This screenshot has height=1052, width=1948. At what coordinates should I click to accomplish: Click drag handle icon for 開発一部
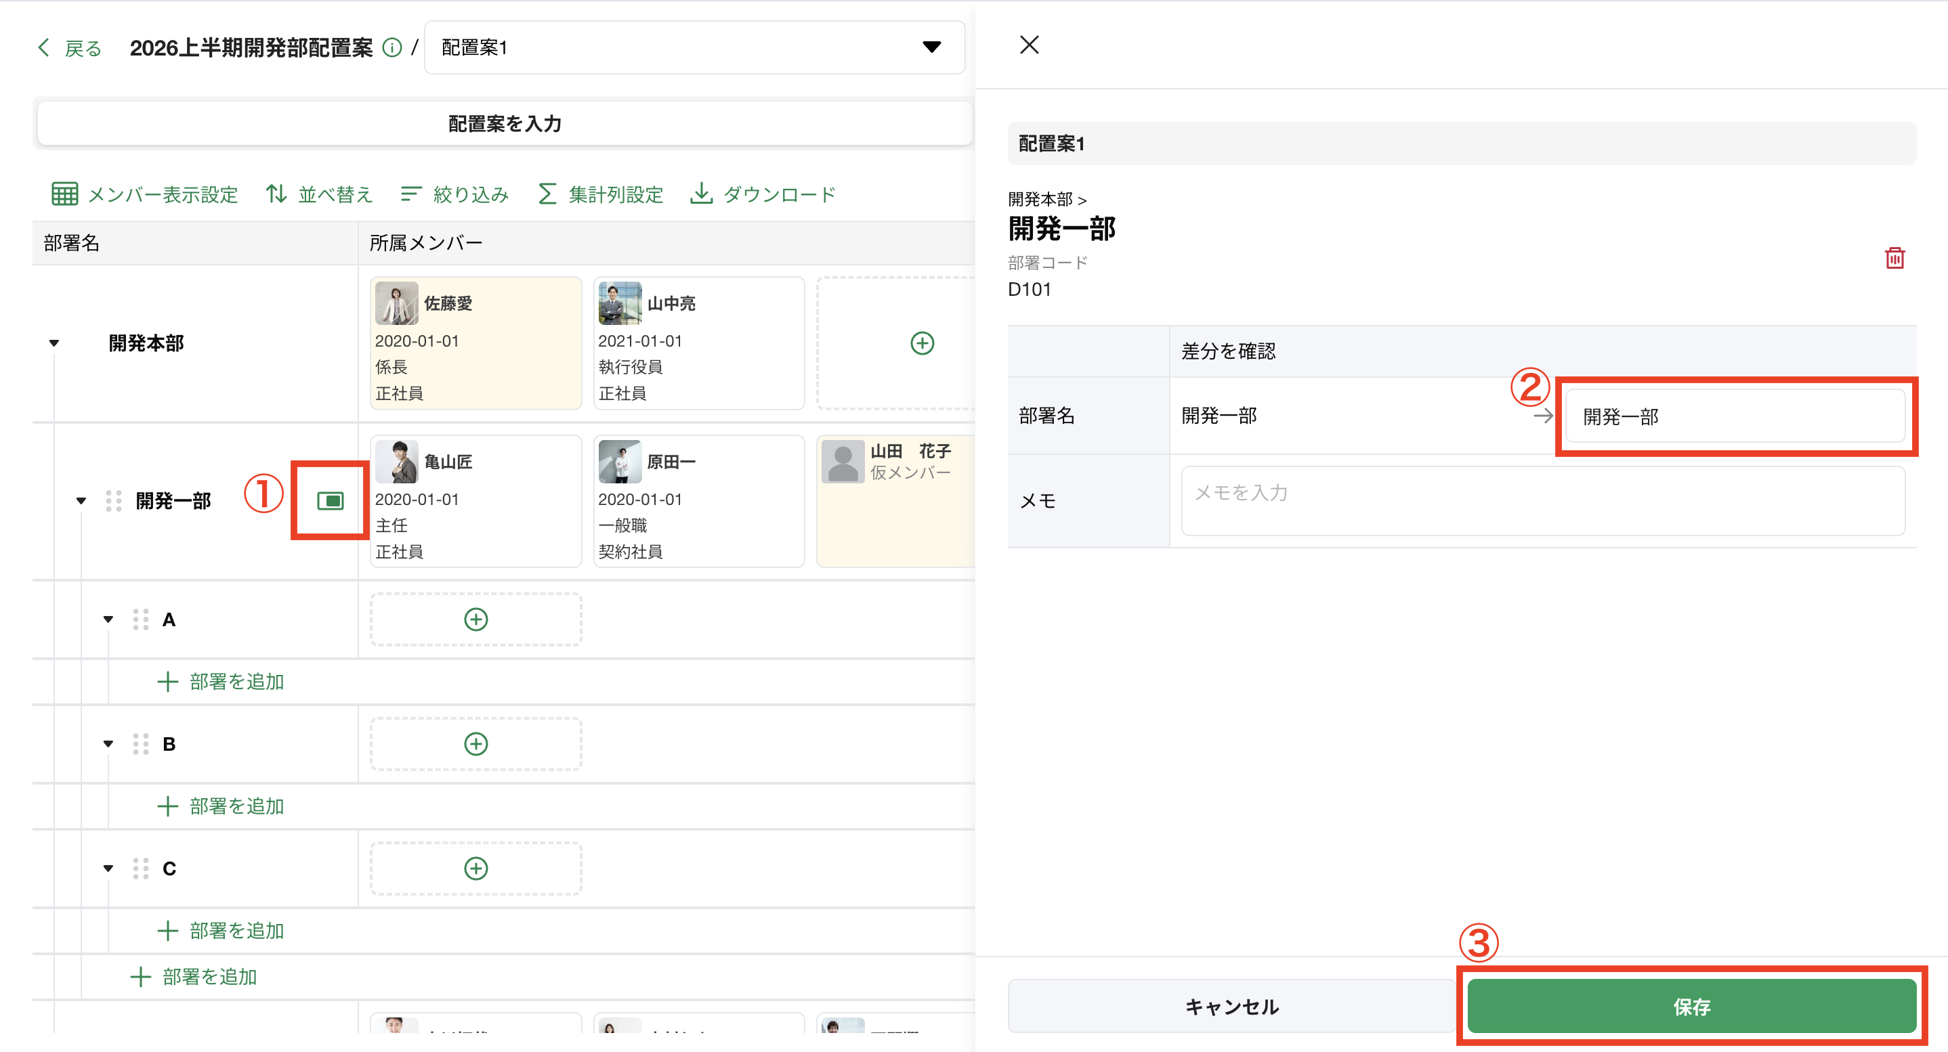coord(113,500)
